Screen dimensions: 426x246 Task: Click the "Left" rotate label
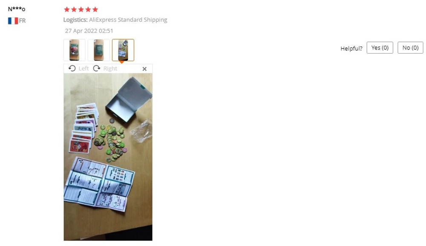(x=83, y=69)
